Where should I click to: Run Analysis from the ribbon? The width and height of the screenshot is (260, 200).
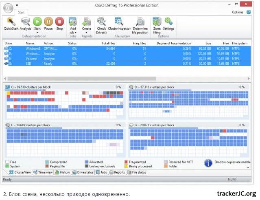point(25,22)
